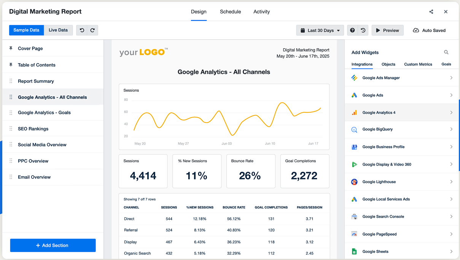Click the Auto Saved cloud icon
460x260 pixels.
point(416,30)
